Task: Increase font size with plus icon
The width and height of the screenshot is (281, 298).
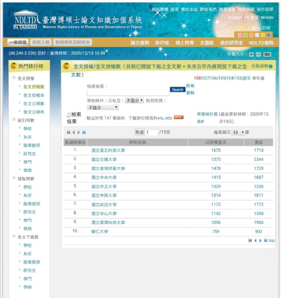Action: [x=251, y=54]
